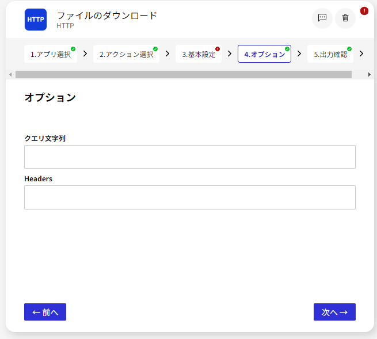Focus the クエリ文字列 input field
Image resolution: width=377 pixels, height=339 pixels.
pyautogui.click(x=190, y=157)
